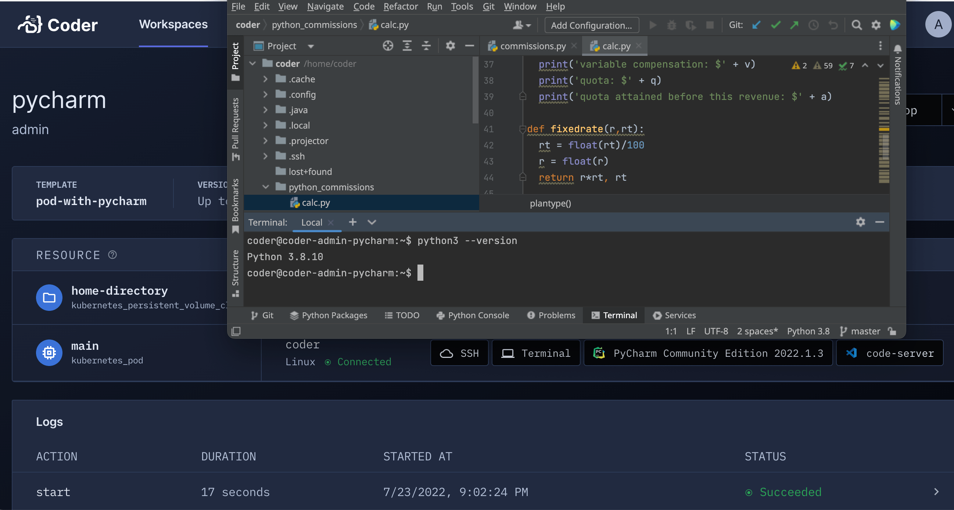Select Navigate from menu bar
This screenshot has height=510, width=954.
[x=324, y=6]
